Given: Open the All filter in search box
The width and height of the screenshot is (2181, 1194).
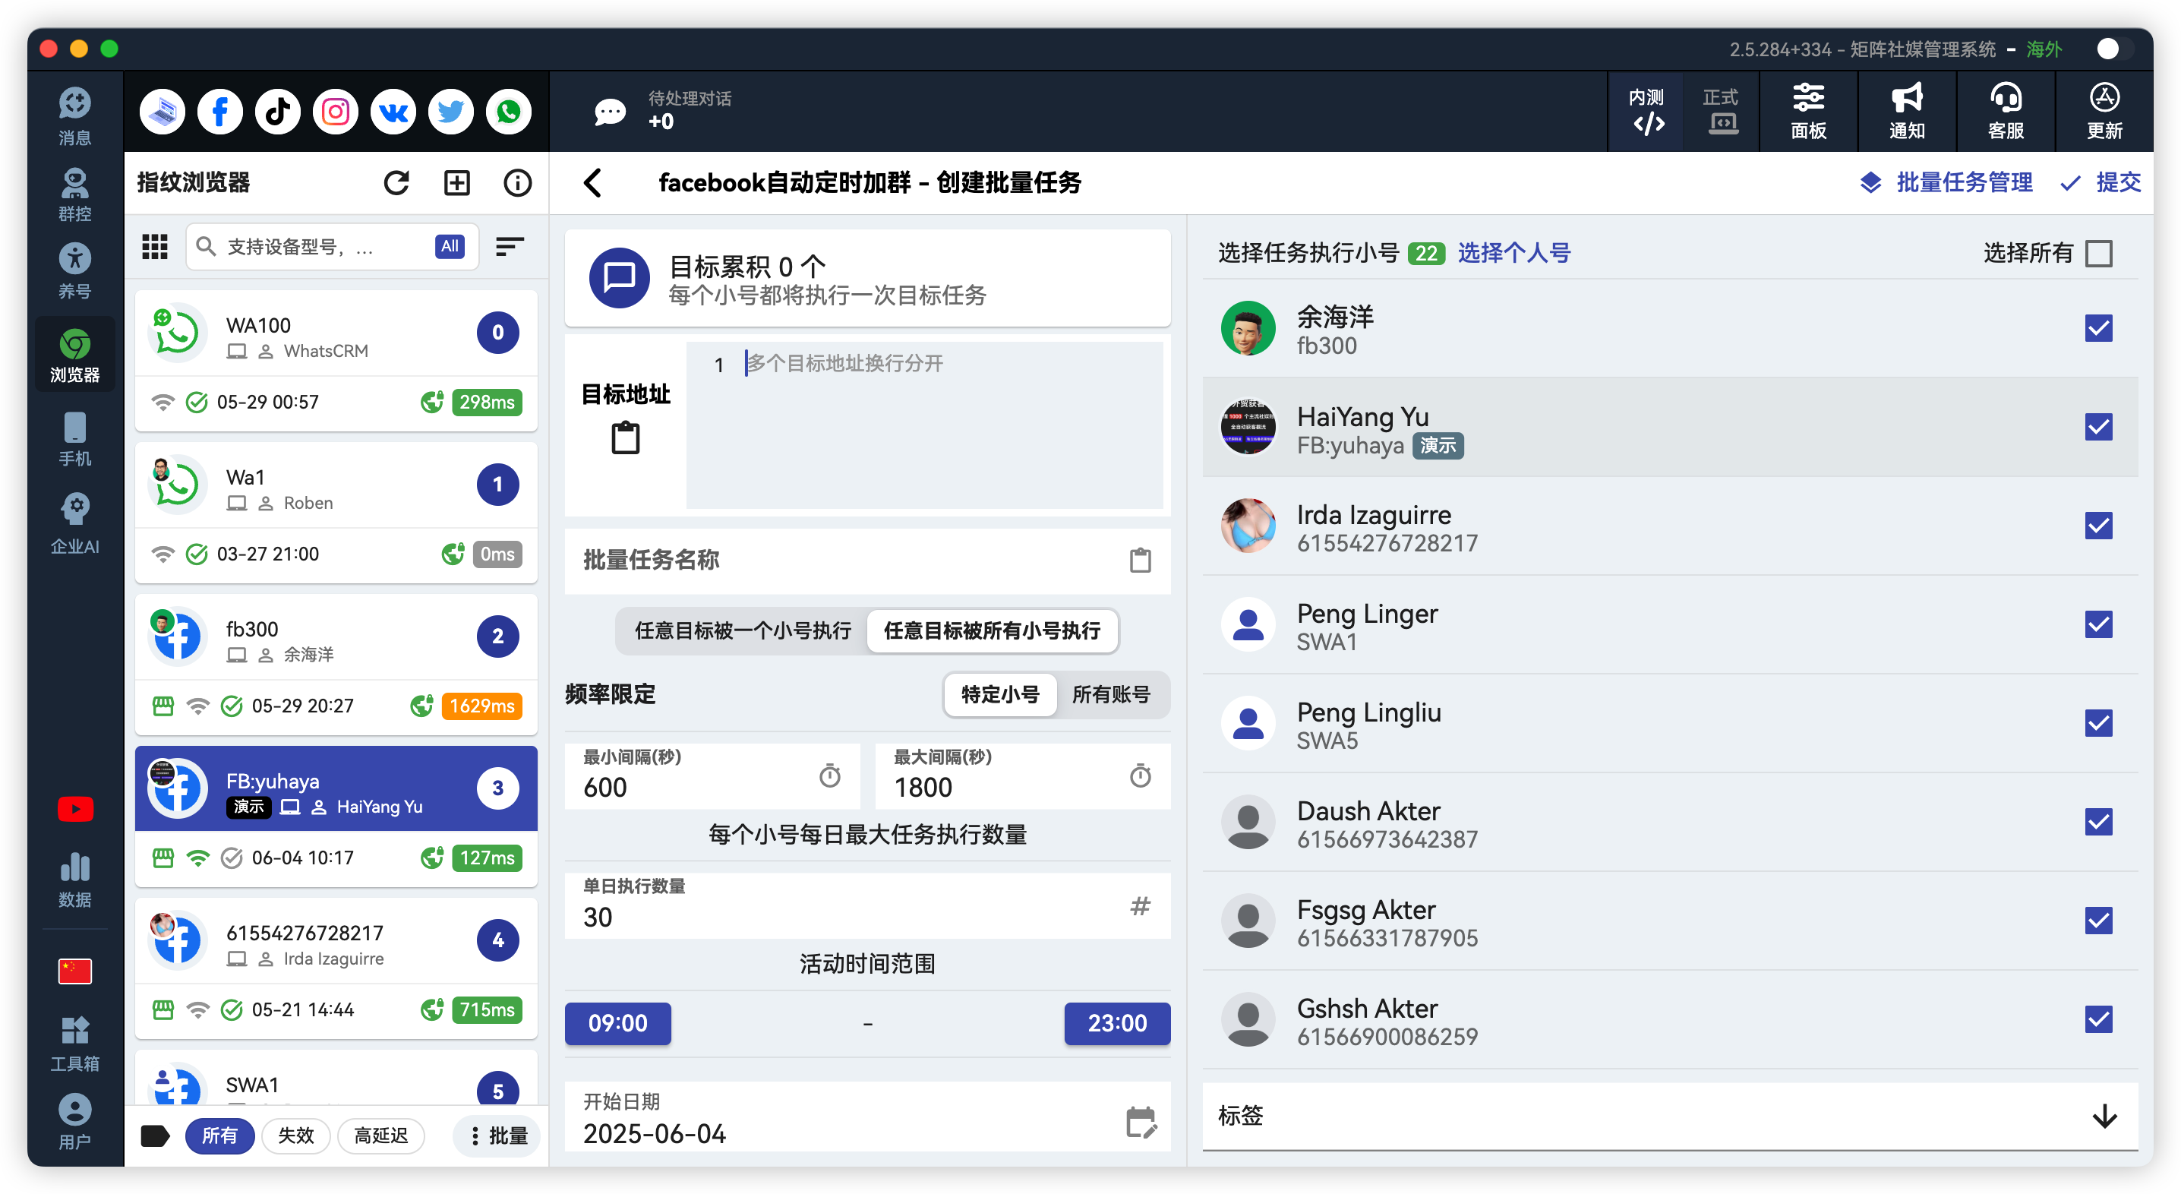Looking at the screenshot, I should (450, 246).
